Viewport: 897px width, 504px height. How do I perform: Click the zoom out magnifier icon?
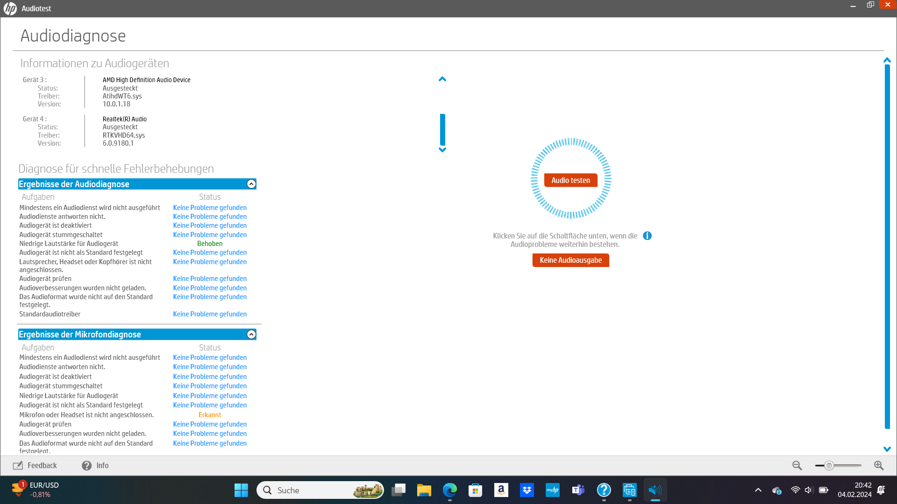coord(797,465)
